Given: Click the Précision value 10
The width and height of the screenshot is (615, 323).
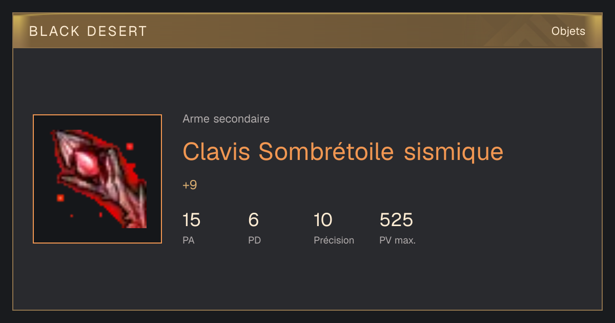Looking at the screenshot, I should [323, 220].
